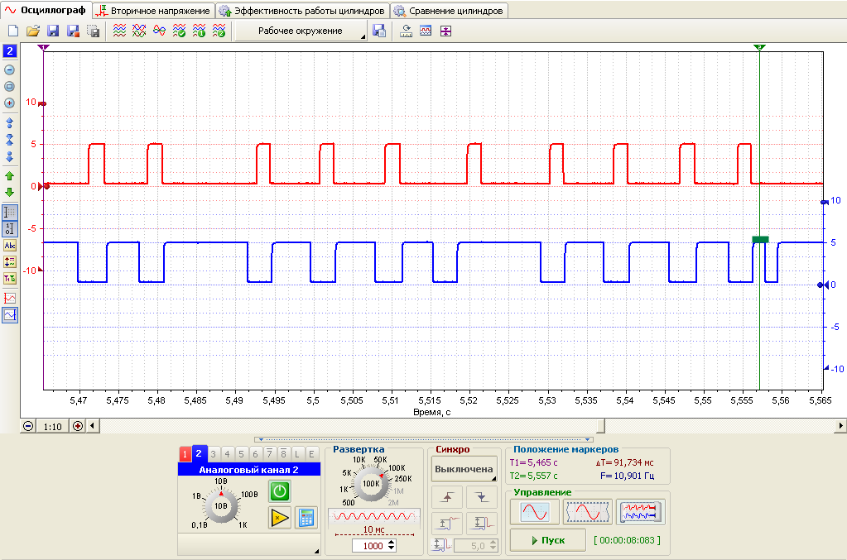Click the Развертка sample rate knob
This screenshot has width=847, height=560.
coord(371,484)
